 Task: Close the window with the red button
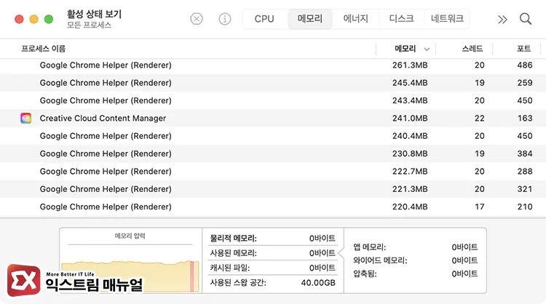pos(19,19)
